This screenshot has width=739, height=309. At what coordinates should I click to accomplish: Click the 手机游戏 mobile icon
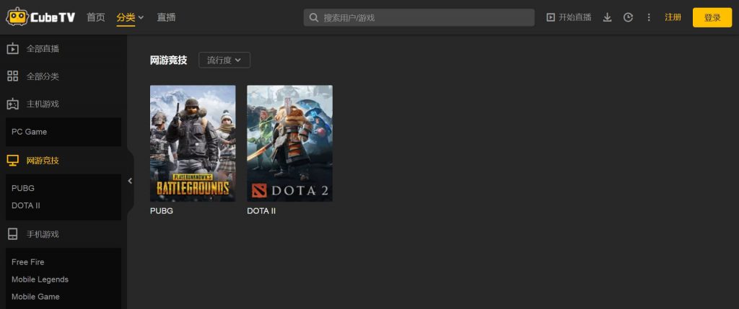(13, 234)
